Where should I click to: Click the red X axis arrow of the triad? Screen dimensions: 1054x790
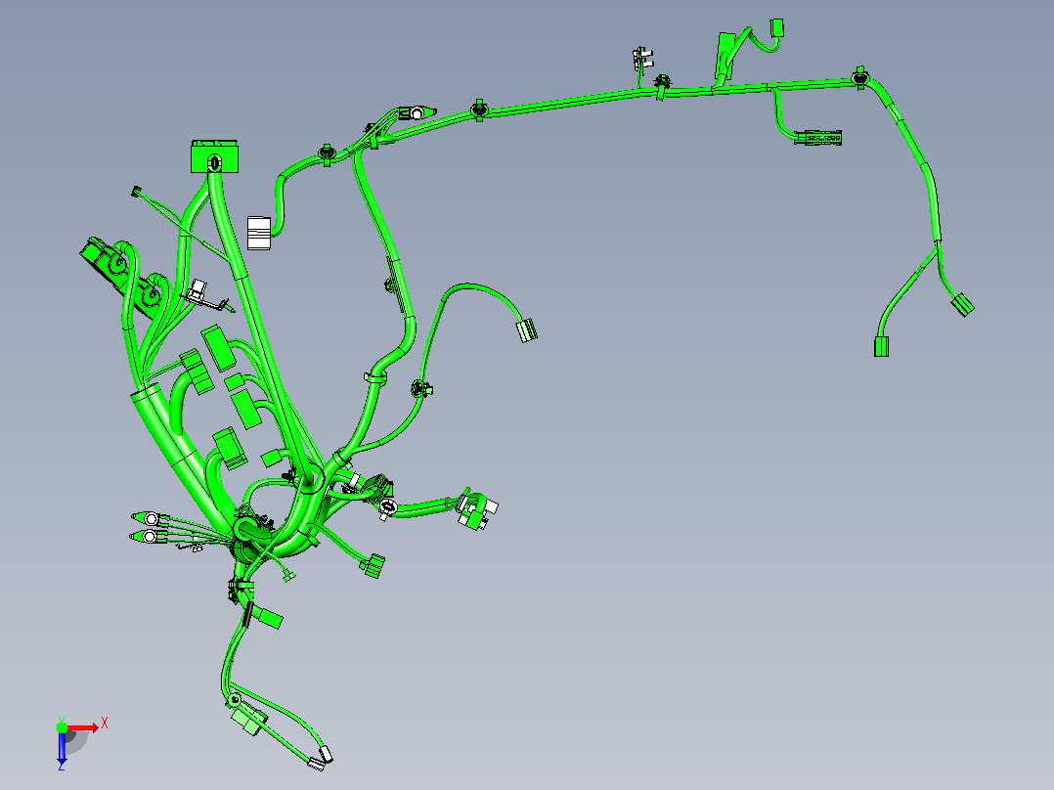(82, 727)
